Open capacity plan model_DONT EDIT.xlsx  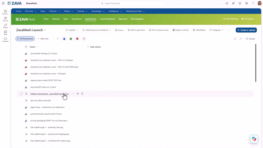(x=46, y=81)
